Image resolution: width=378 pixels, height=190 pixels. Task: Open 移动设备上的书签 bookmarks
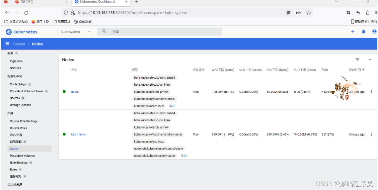pos(364,22)
